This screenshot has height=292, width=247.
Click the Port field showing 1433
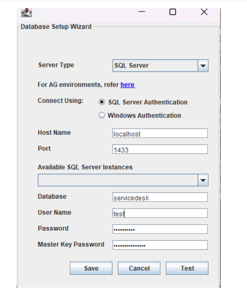[160, 149]
